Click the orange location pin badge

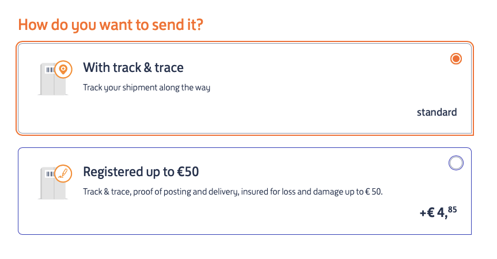point(64,69)
